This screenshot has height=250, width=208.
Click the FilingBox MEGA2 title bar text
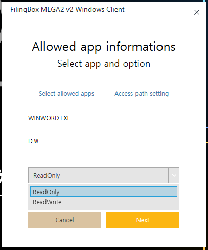(x=67, y=9)
